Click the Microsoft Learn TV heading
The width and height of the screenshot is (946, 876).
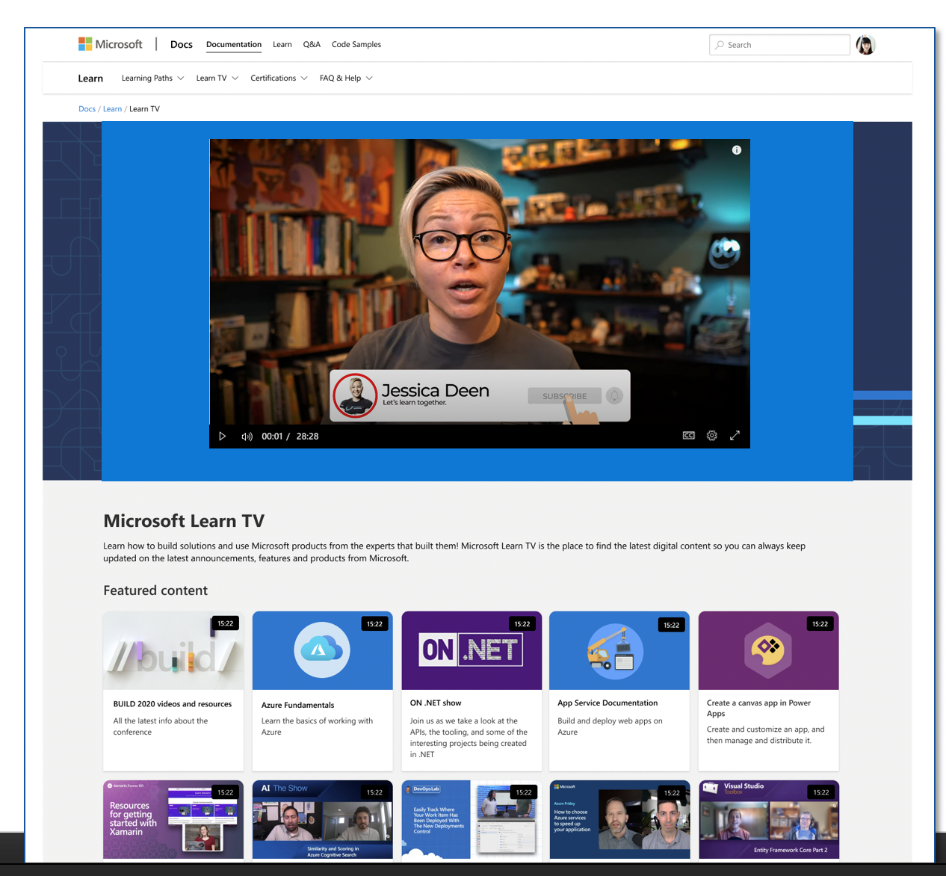184,521
